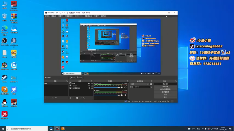The height and width of the screenshot is (131, 234).
Task: Open the 场景集合(S) menu
Action: (x=88, y=16)
